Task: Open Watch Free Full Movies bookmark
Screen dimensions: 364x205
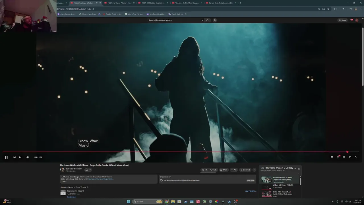Action: pyautogui.click(x=134, y=14)
